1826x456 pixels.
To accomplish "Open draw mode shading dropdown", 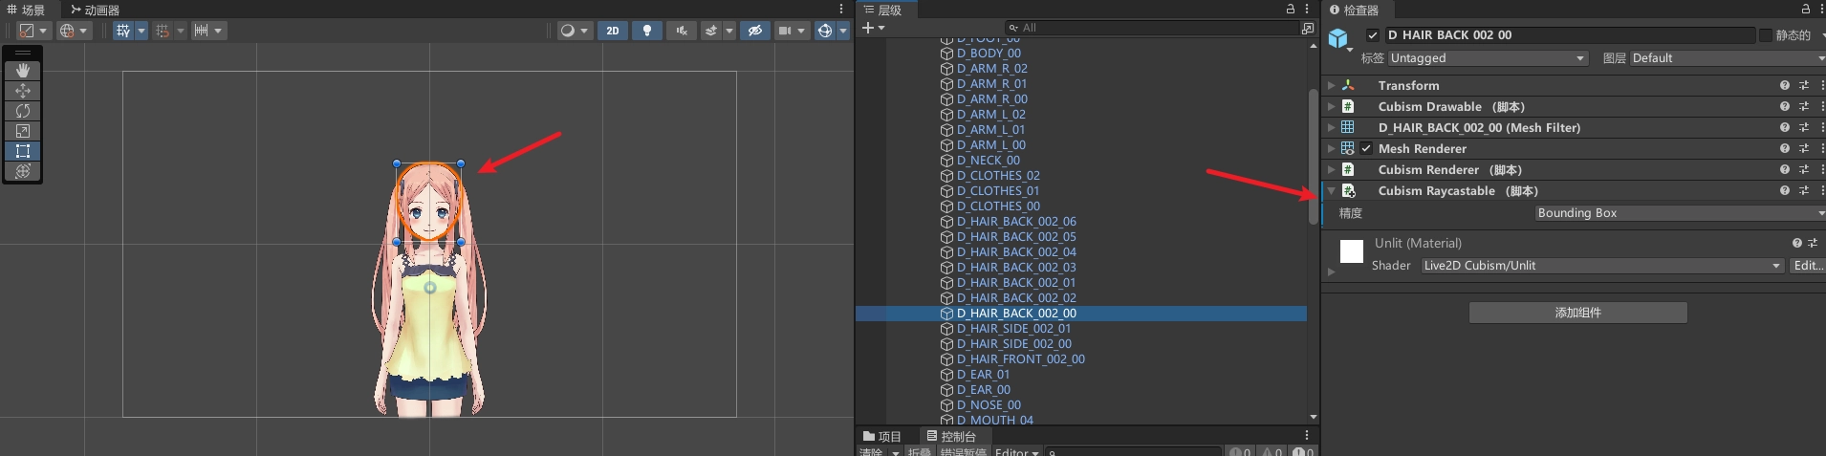I will coord(575,31).
